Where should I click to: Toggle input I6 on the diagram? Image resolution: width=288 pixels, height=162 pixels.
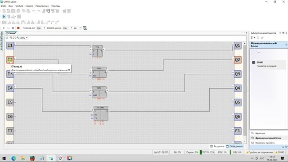tap(10, 117)
